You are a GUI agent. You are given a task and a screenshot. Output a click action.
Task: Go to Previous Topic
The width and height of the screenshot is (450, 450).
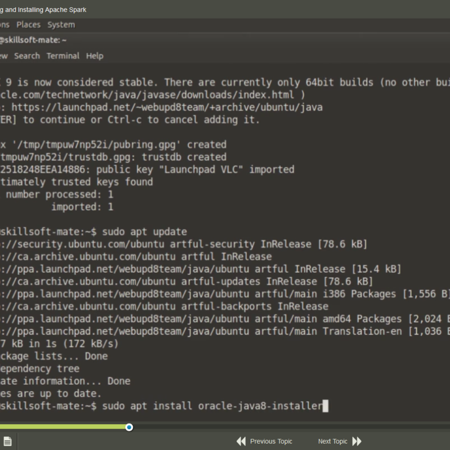click(x=271, y=441)
